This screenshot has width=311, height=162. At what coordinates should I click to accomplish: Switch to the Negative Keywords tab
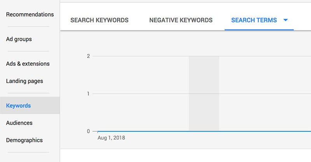click(x=181, y=20)
